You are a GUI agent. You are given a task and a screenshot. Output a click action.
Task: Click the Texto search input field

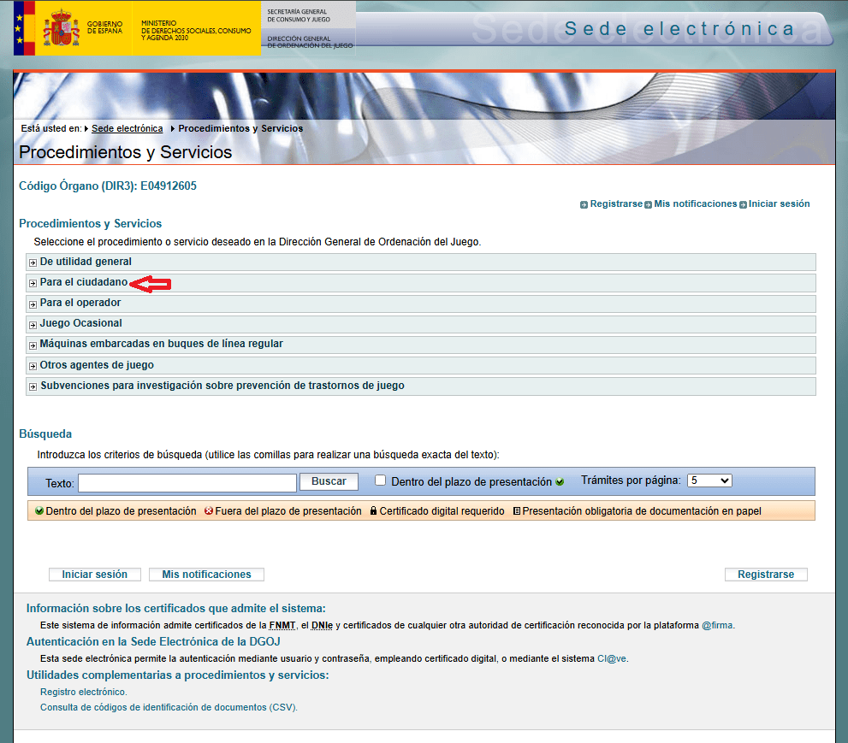click(x=187, y=482)
